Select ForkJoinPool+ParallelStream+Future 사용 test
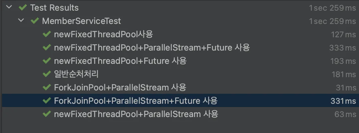The width and height of the screenshot is (359, 133). [x=136, y=101]
